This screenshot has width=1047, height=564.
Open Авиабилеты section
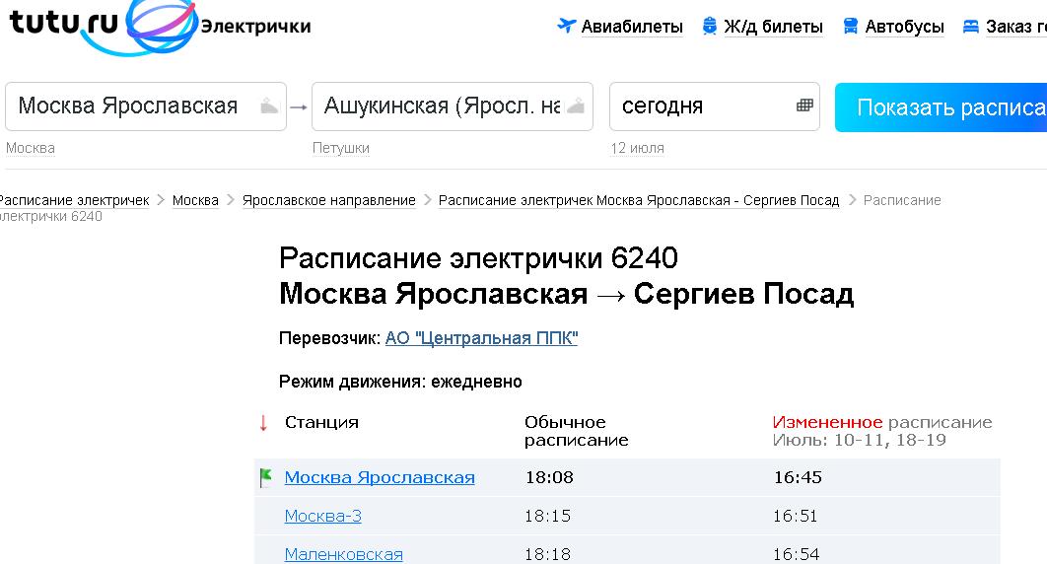click(x=632, y=27)
